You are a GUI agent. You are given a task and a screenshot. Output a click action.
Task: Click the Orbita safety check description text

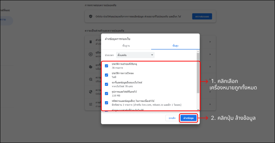(x=138, y=16)
